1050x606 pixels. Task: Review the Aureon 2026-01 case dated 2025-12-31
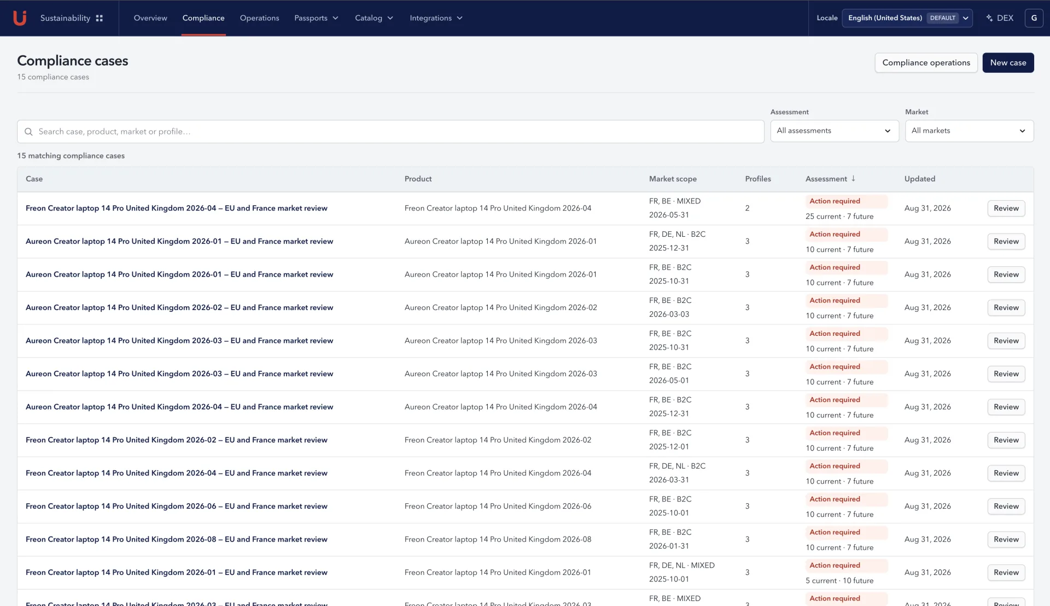point(1006,241)
